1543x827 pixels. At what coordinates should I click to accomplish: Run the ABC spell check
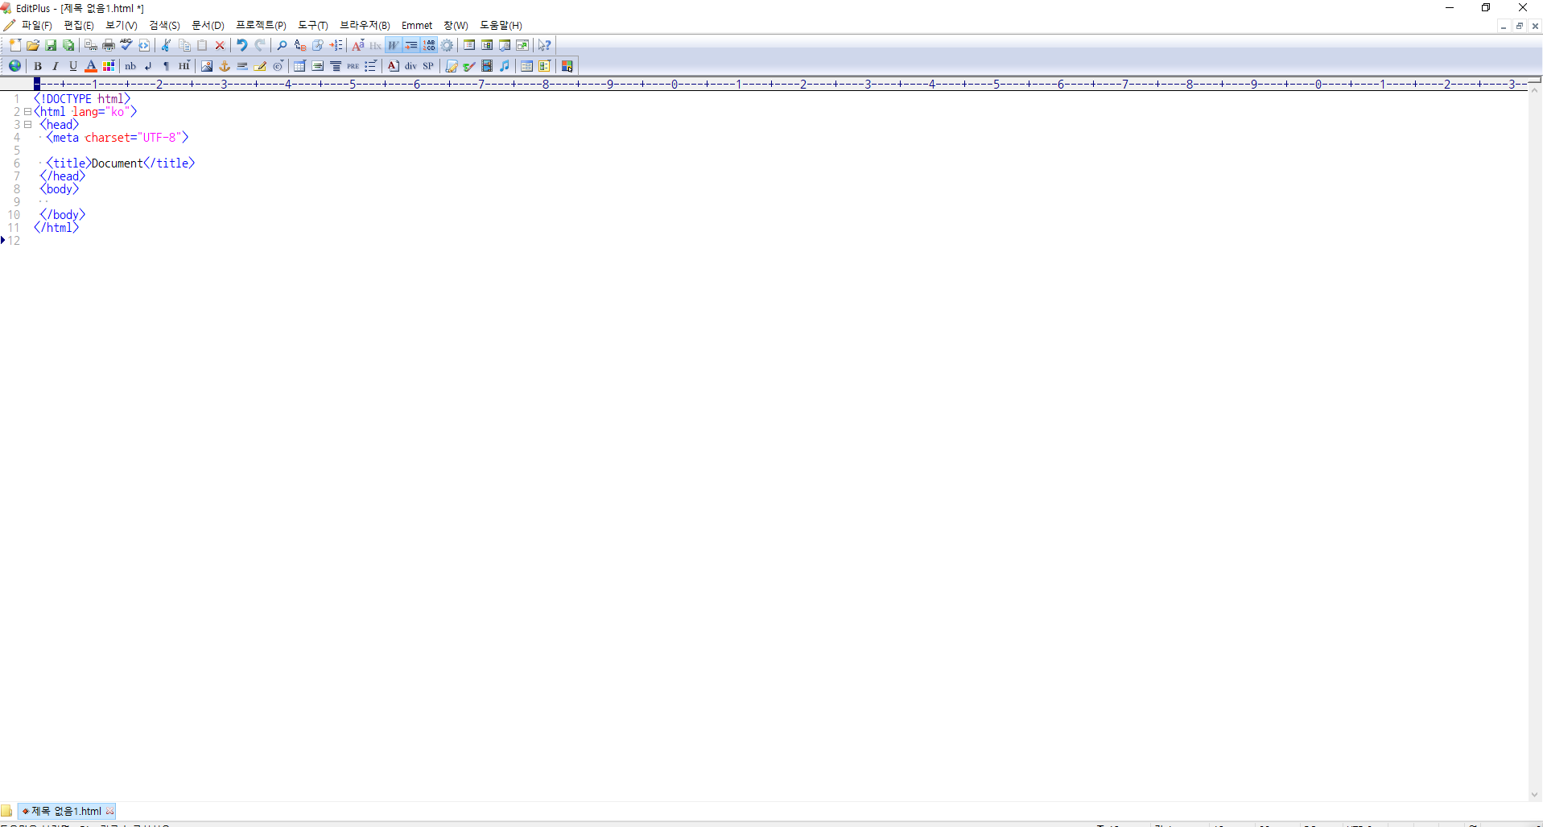coord(126,45)
